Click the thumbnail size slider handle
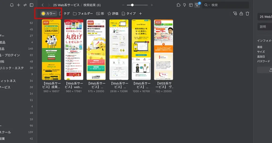 pos(132,5)
